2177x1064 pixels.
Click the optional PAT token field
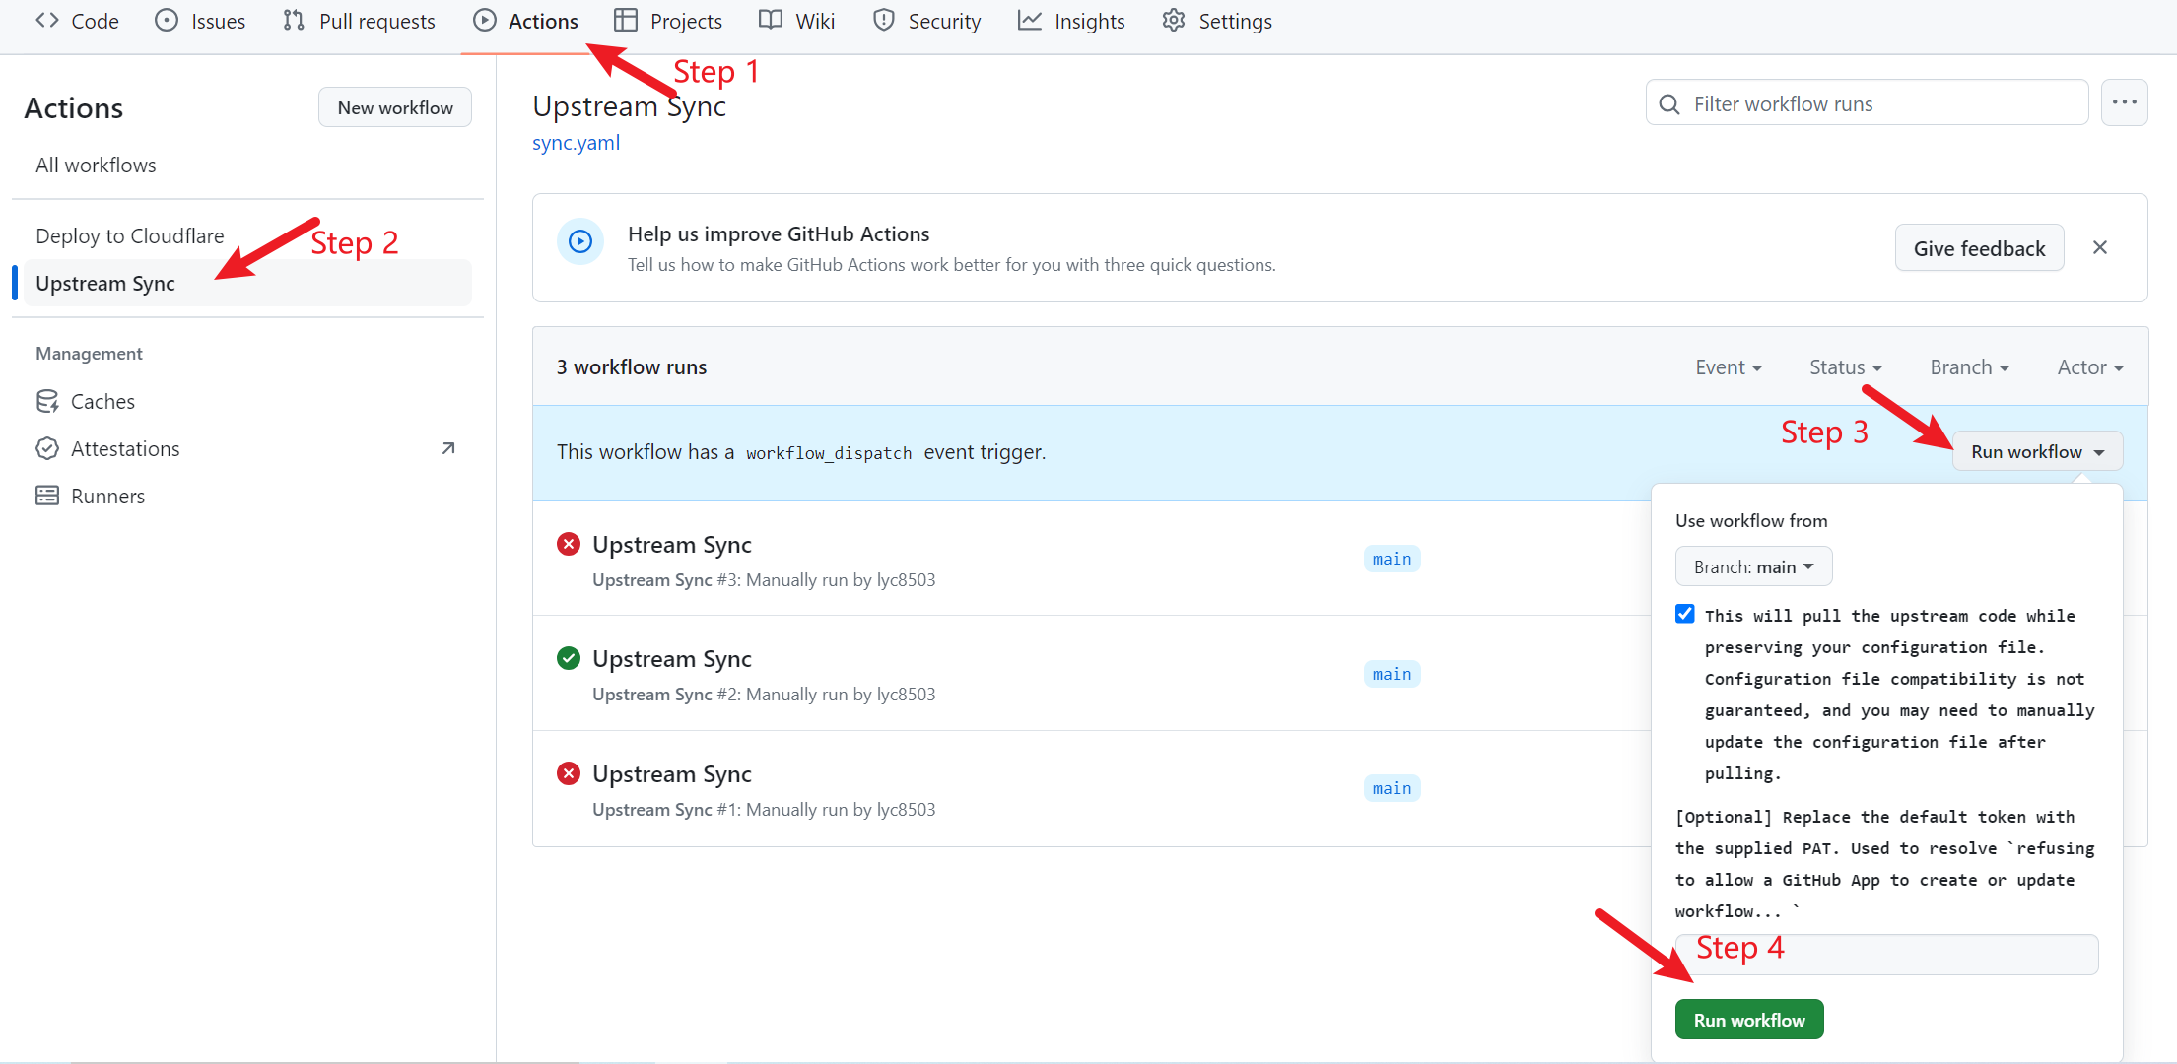point(1886,954)
